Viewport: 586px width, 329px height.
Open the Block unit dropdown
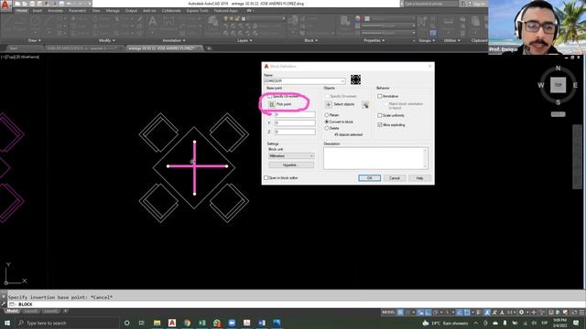[x=291, y=156]
